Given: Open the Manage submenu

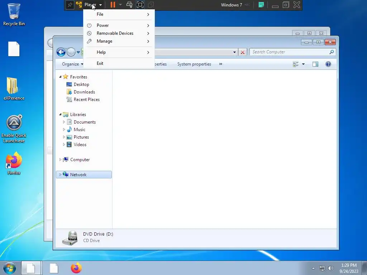Looking at the screenshot, I should [x=119, y=41].
